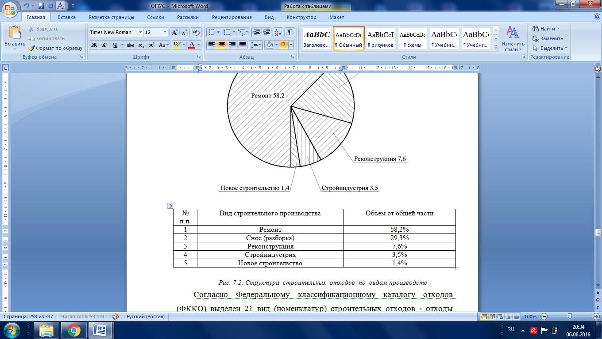Click Find (Найти)
This screenshot has height=339, width=602.
tap(547, 29)
